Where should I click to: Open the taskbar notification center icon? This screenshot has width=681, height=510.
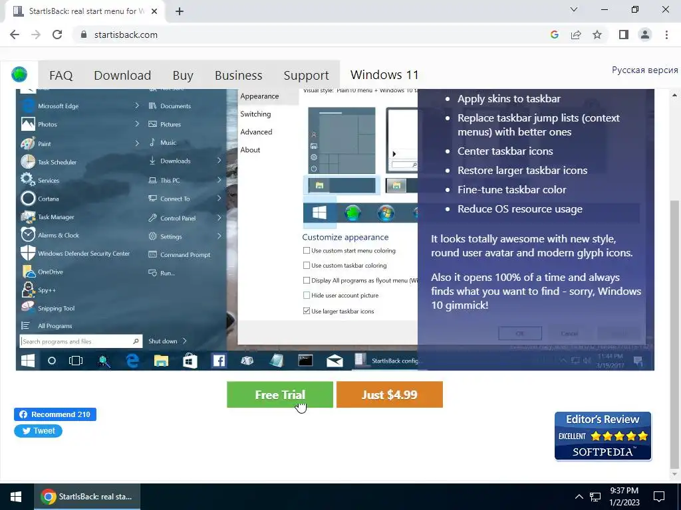click(659, 497)
